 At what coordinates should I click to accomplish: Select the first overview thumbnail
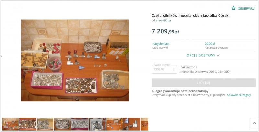[10, 124]
